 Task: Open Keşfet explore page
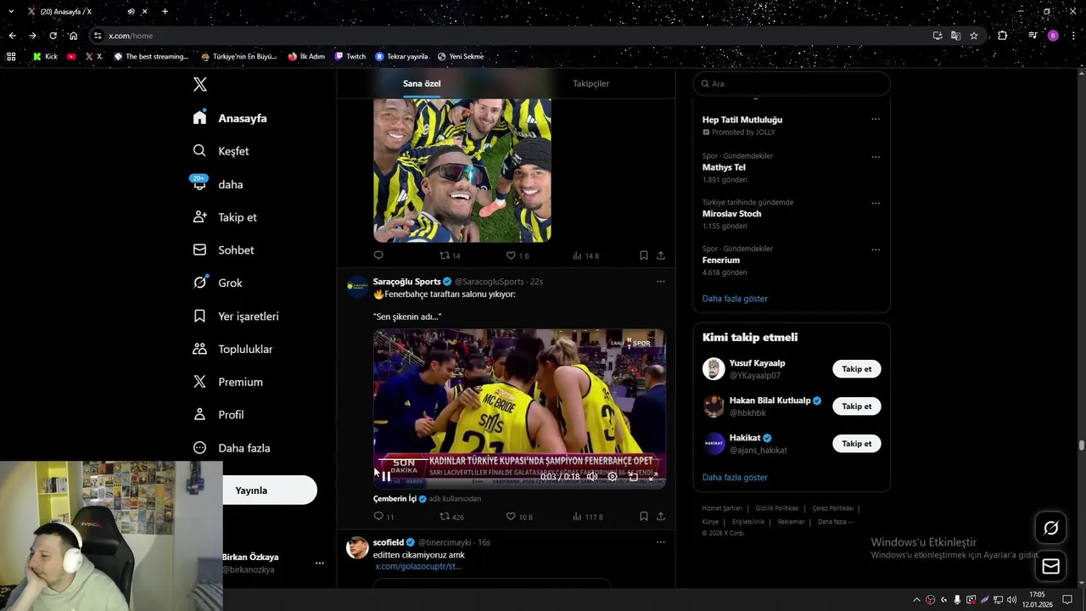click(x=221, y=151)
